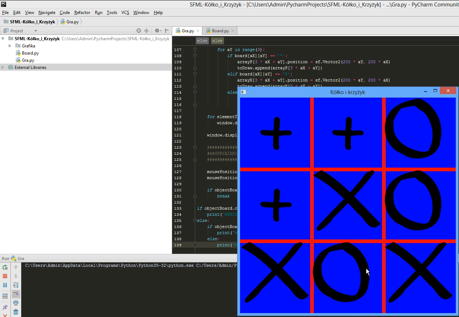Hide the Project tool window

point(167,31)
